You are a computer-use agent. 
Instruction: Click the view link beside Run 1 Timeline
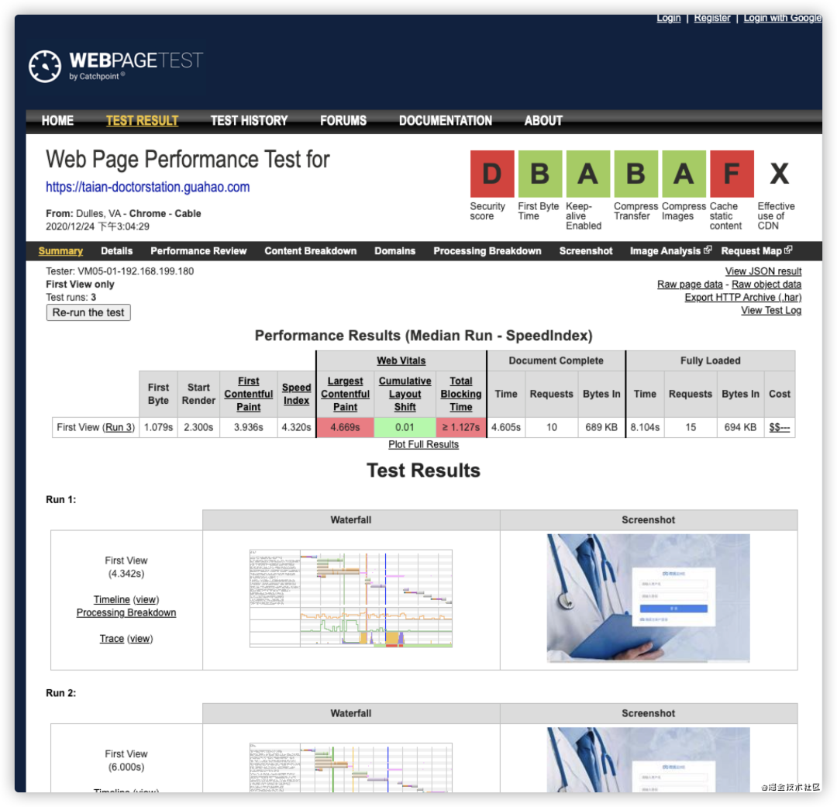coord(146,600)
